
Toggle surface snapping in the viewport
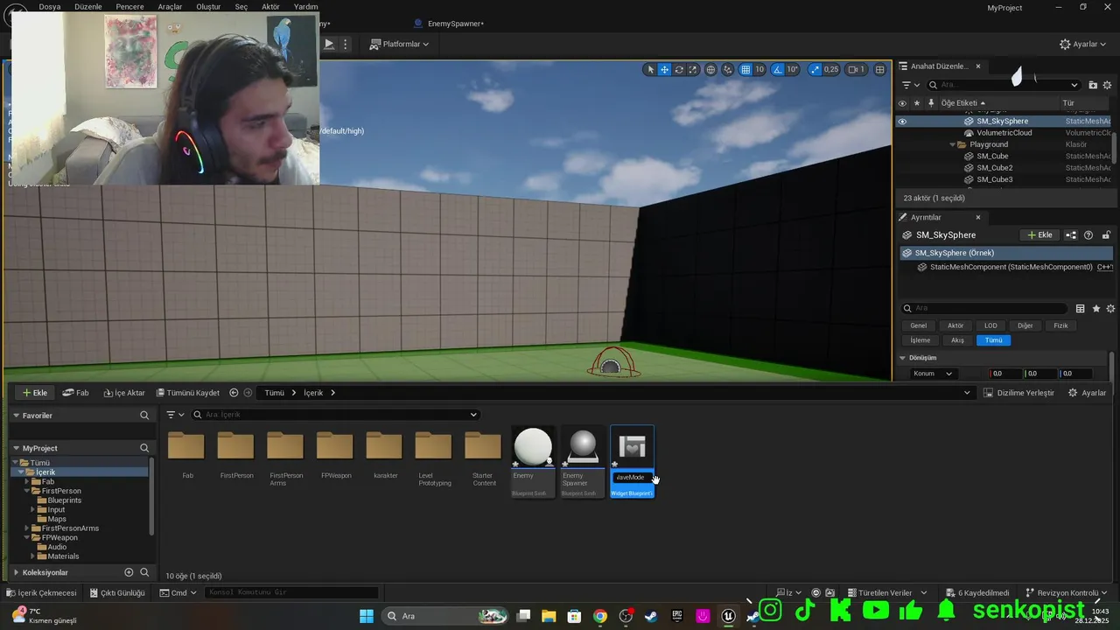[x=727, y=69]
